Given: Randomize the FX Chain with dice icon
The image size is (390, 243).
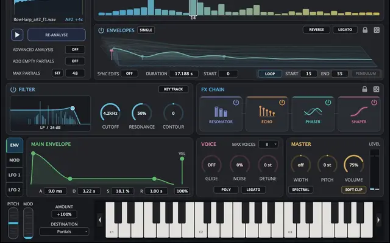Looking at the screenshot, I should 377,89.
